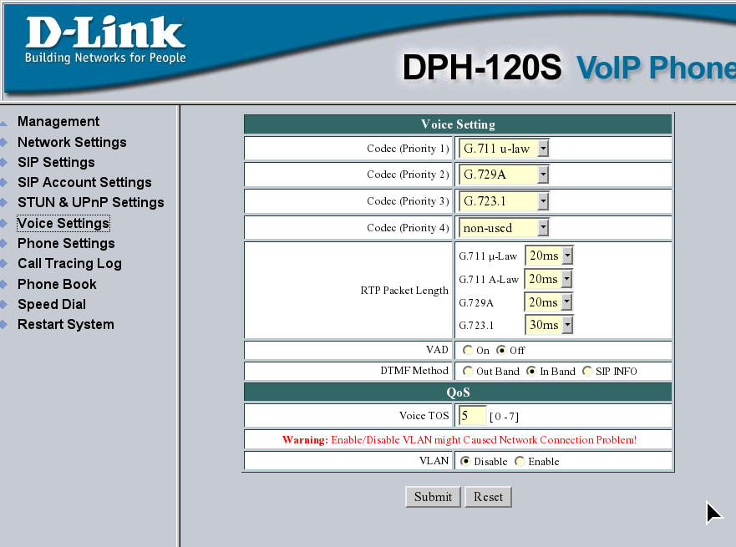Click the 'QoS' section header
This screenshot has height=547, width=736.
pos(458,393)
